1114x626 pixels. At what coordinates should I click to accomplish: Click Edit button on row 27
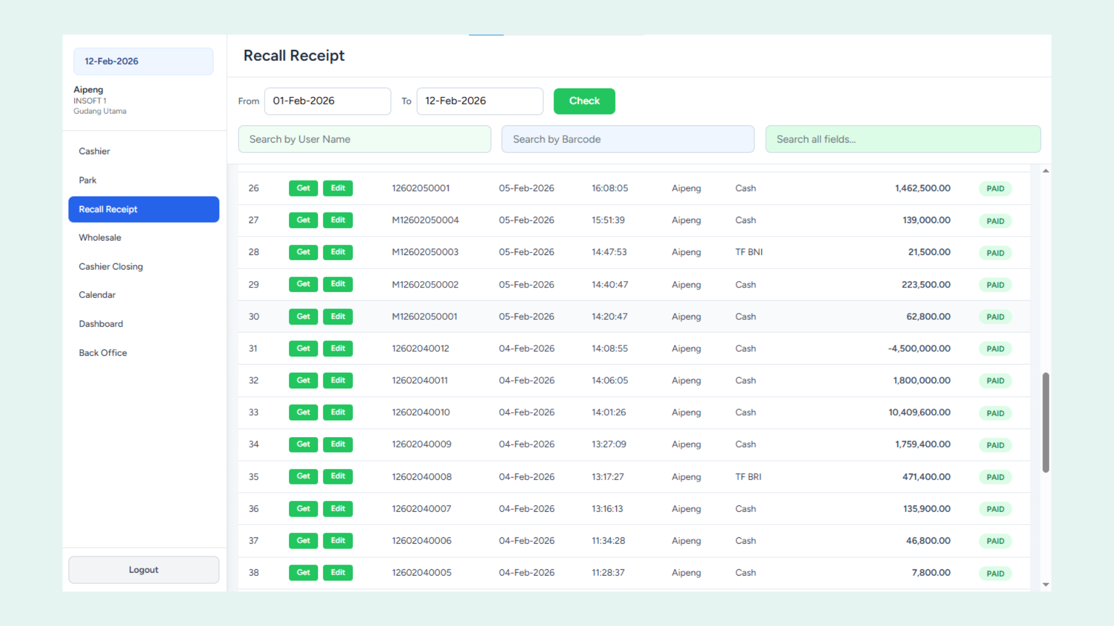coord(338,220)
